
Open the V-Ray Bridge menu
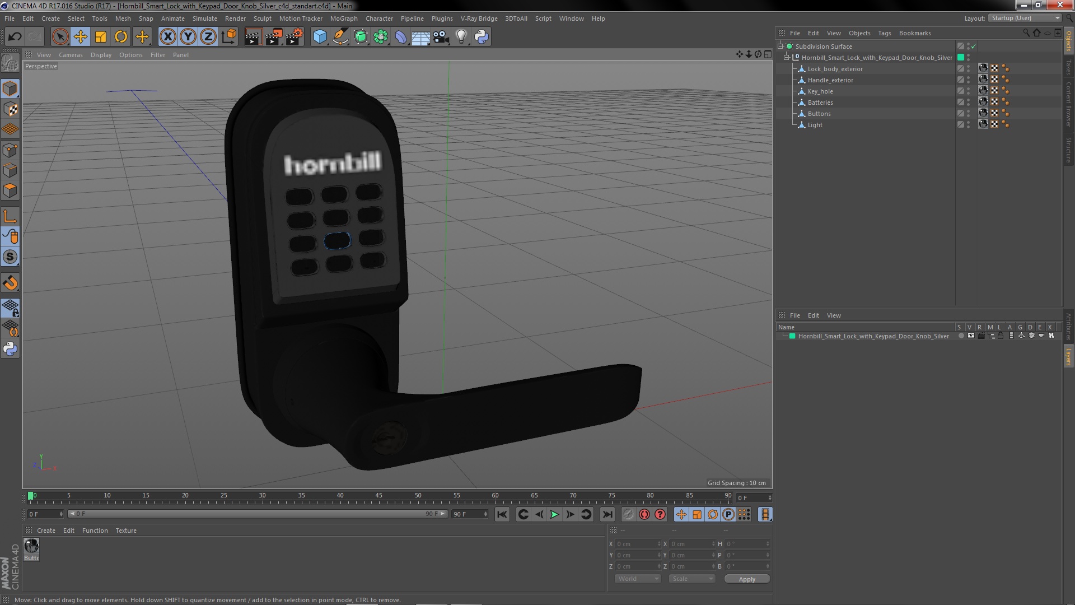pos(479,18)
